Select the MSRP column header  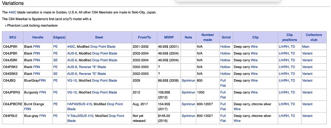169,37
